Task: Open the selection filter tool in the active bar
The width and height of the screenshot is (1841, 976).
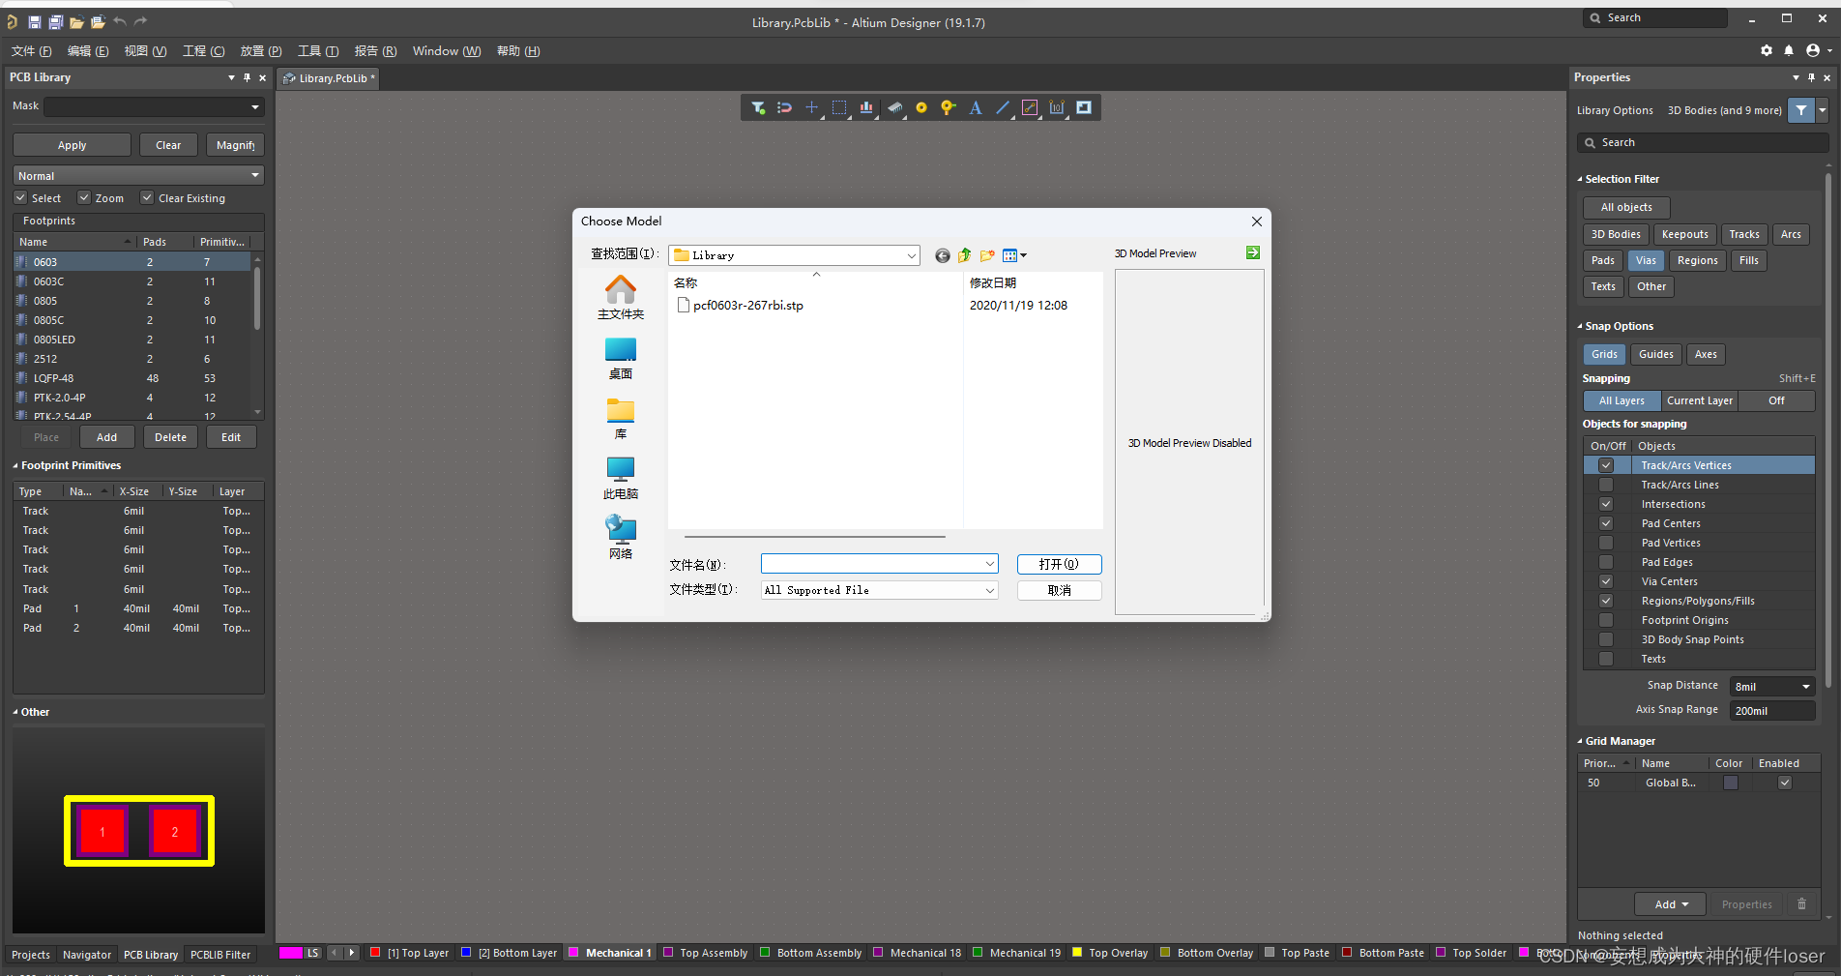Action: pyautogui.click(x=758, y=107)
